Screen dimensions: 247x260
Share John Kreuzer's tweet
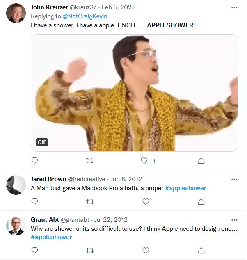click(201, 160)
